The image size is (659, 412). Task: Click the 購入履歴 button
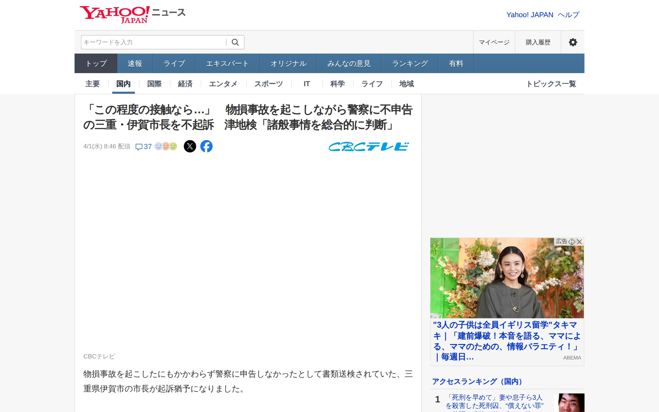click(x=538, y=42)
